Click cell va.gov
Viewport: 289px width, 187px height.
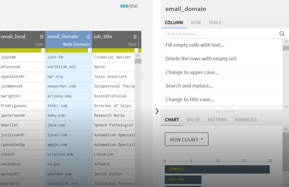pos(69,164)
